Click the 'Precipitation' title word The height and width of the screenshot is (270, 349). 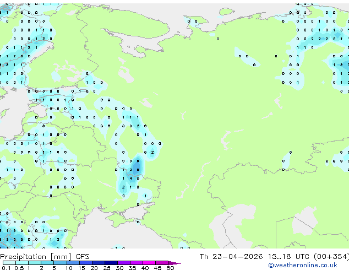pos(23,257)
